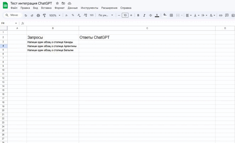Image resolution: width=235 pixels, height=143 pixels.
Task: Select cell with text about Аргентины
Action: tap(52, 46)
